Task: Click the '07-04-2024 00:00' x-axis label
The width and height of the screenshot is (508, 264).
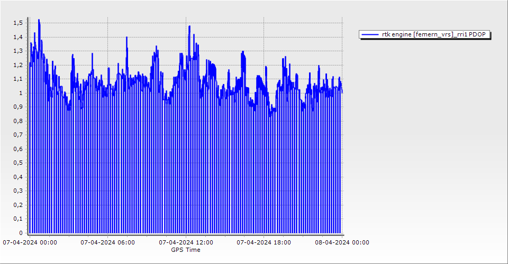Action: point(30,243)
